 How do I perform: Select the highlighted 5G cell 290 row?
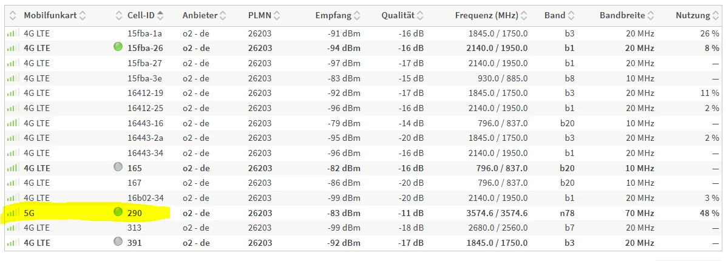[363, 213]
